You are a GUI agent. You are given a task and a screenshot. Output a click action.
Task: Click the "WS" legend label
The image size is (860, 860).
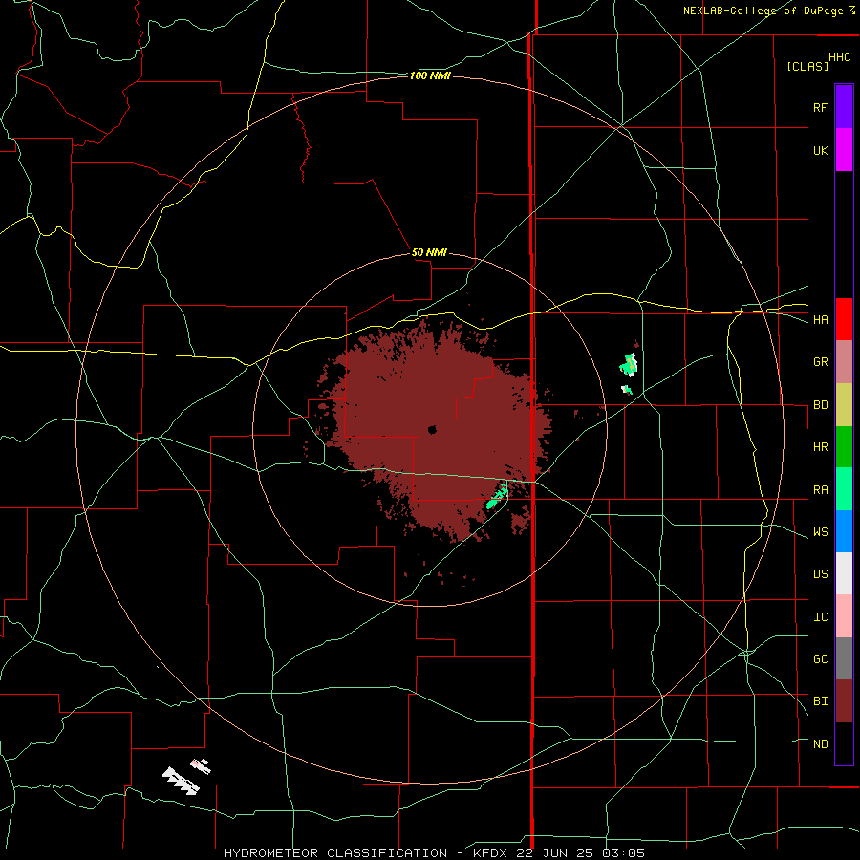coord(820,531)
